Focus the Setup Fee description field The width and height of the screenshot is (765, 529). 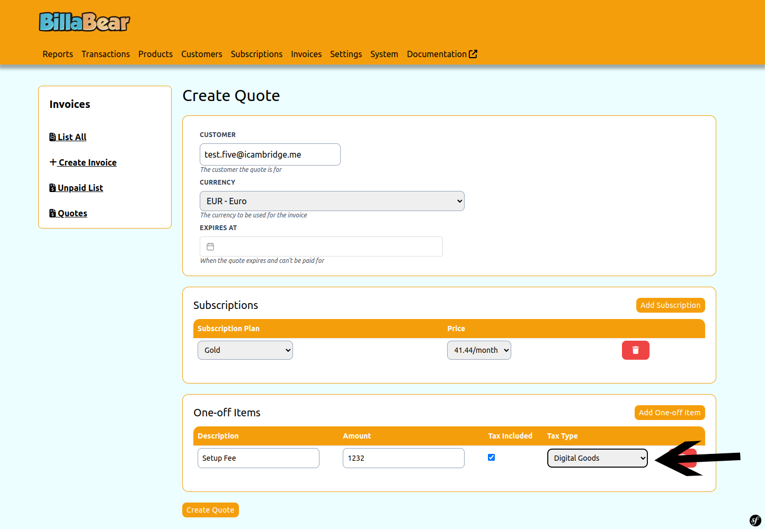click(259, 458)
